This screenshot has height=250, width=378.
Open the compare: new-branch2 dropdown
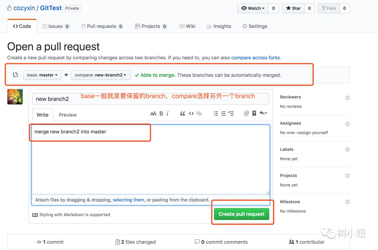tap(100, 75)
